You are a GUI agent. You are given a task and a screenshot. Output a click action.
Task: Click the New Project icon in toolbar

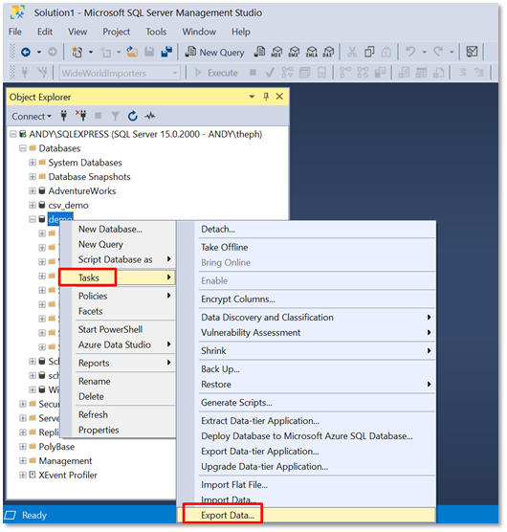(x=77, y=53)
